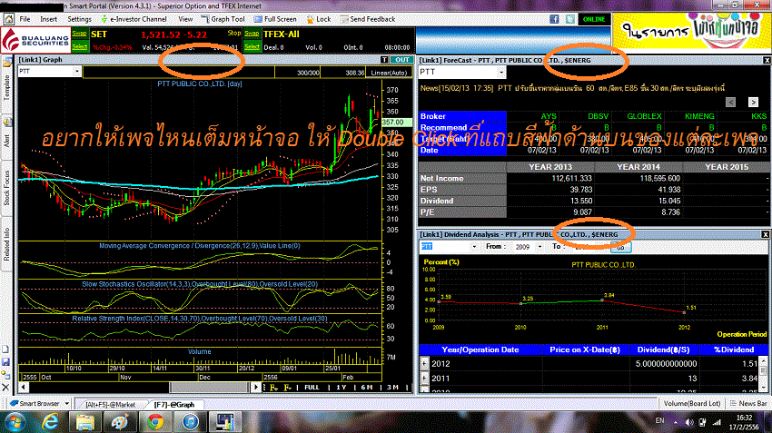
Task: Click the X icon in left sidebar
Action: pyautogui.click(x=6, y=388)
